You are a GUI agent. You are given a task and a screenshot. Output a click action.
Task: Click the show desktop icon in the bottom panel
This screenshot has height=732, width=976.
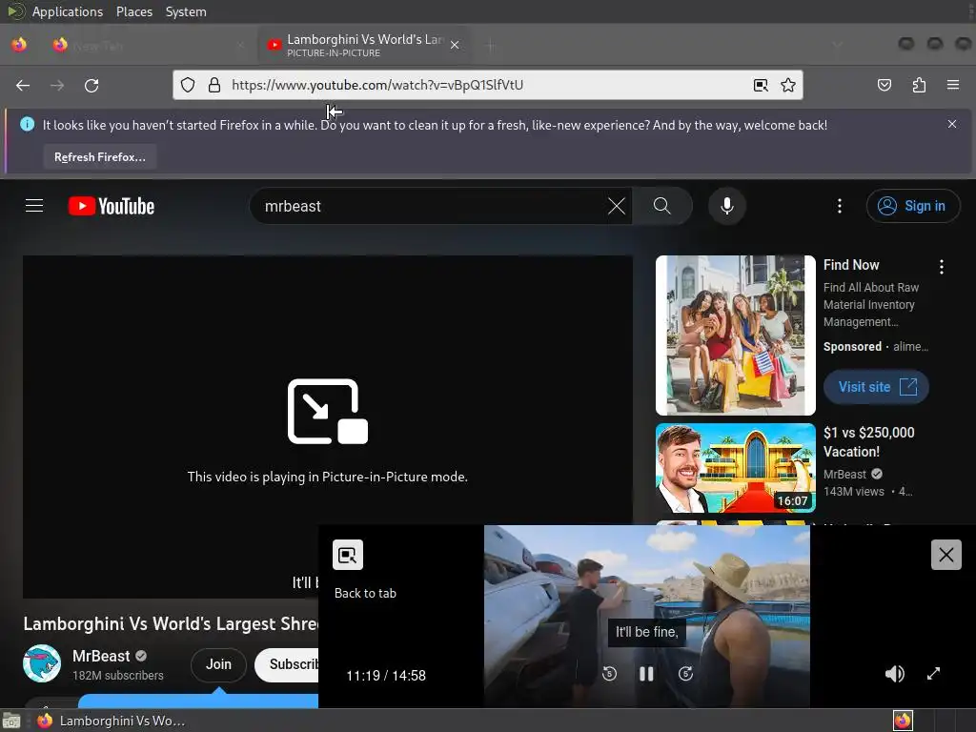(11, 721)
